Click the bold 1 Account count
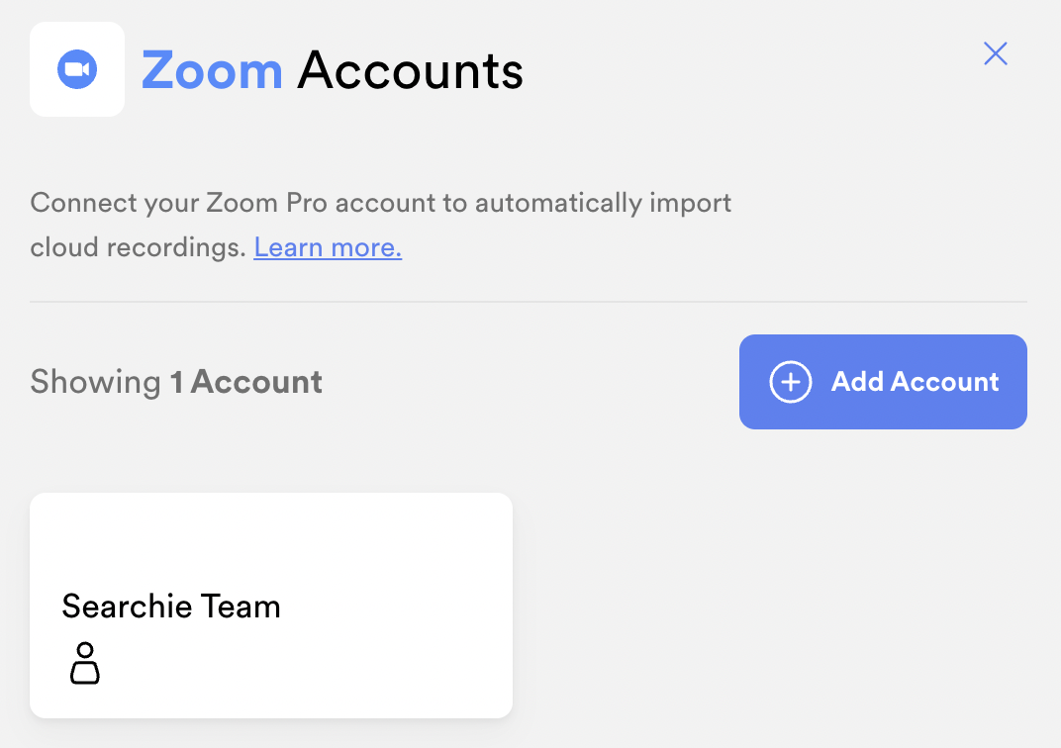Screen dimensions: 1061x748 point(246,382)
